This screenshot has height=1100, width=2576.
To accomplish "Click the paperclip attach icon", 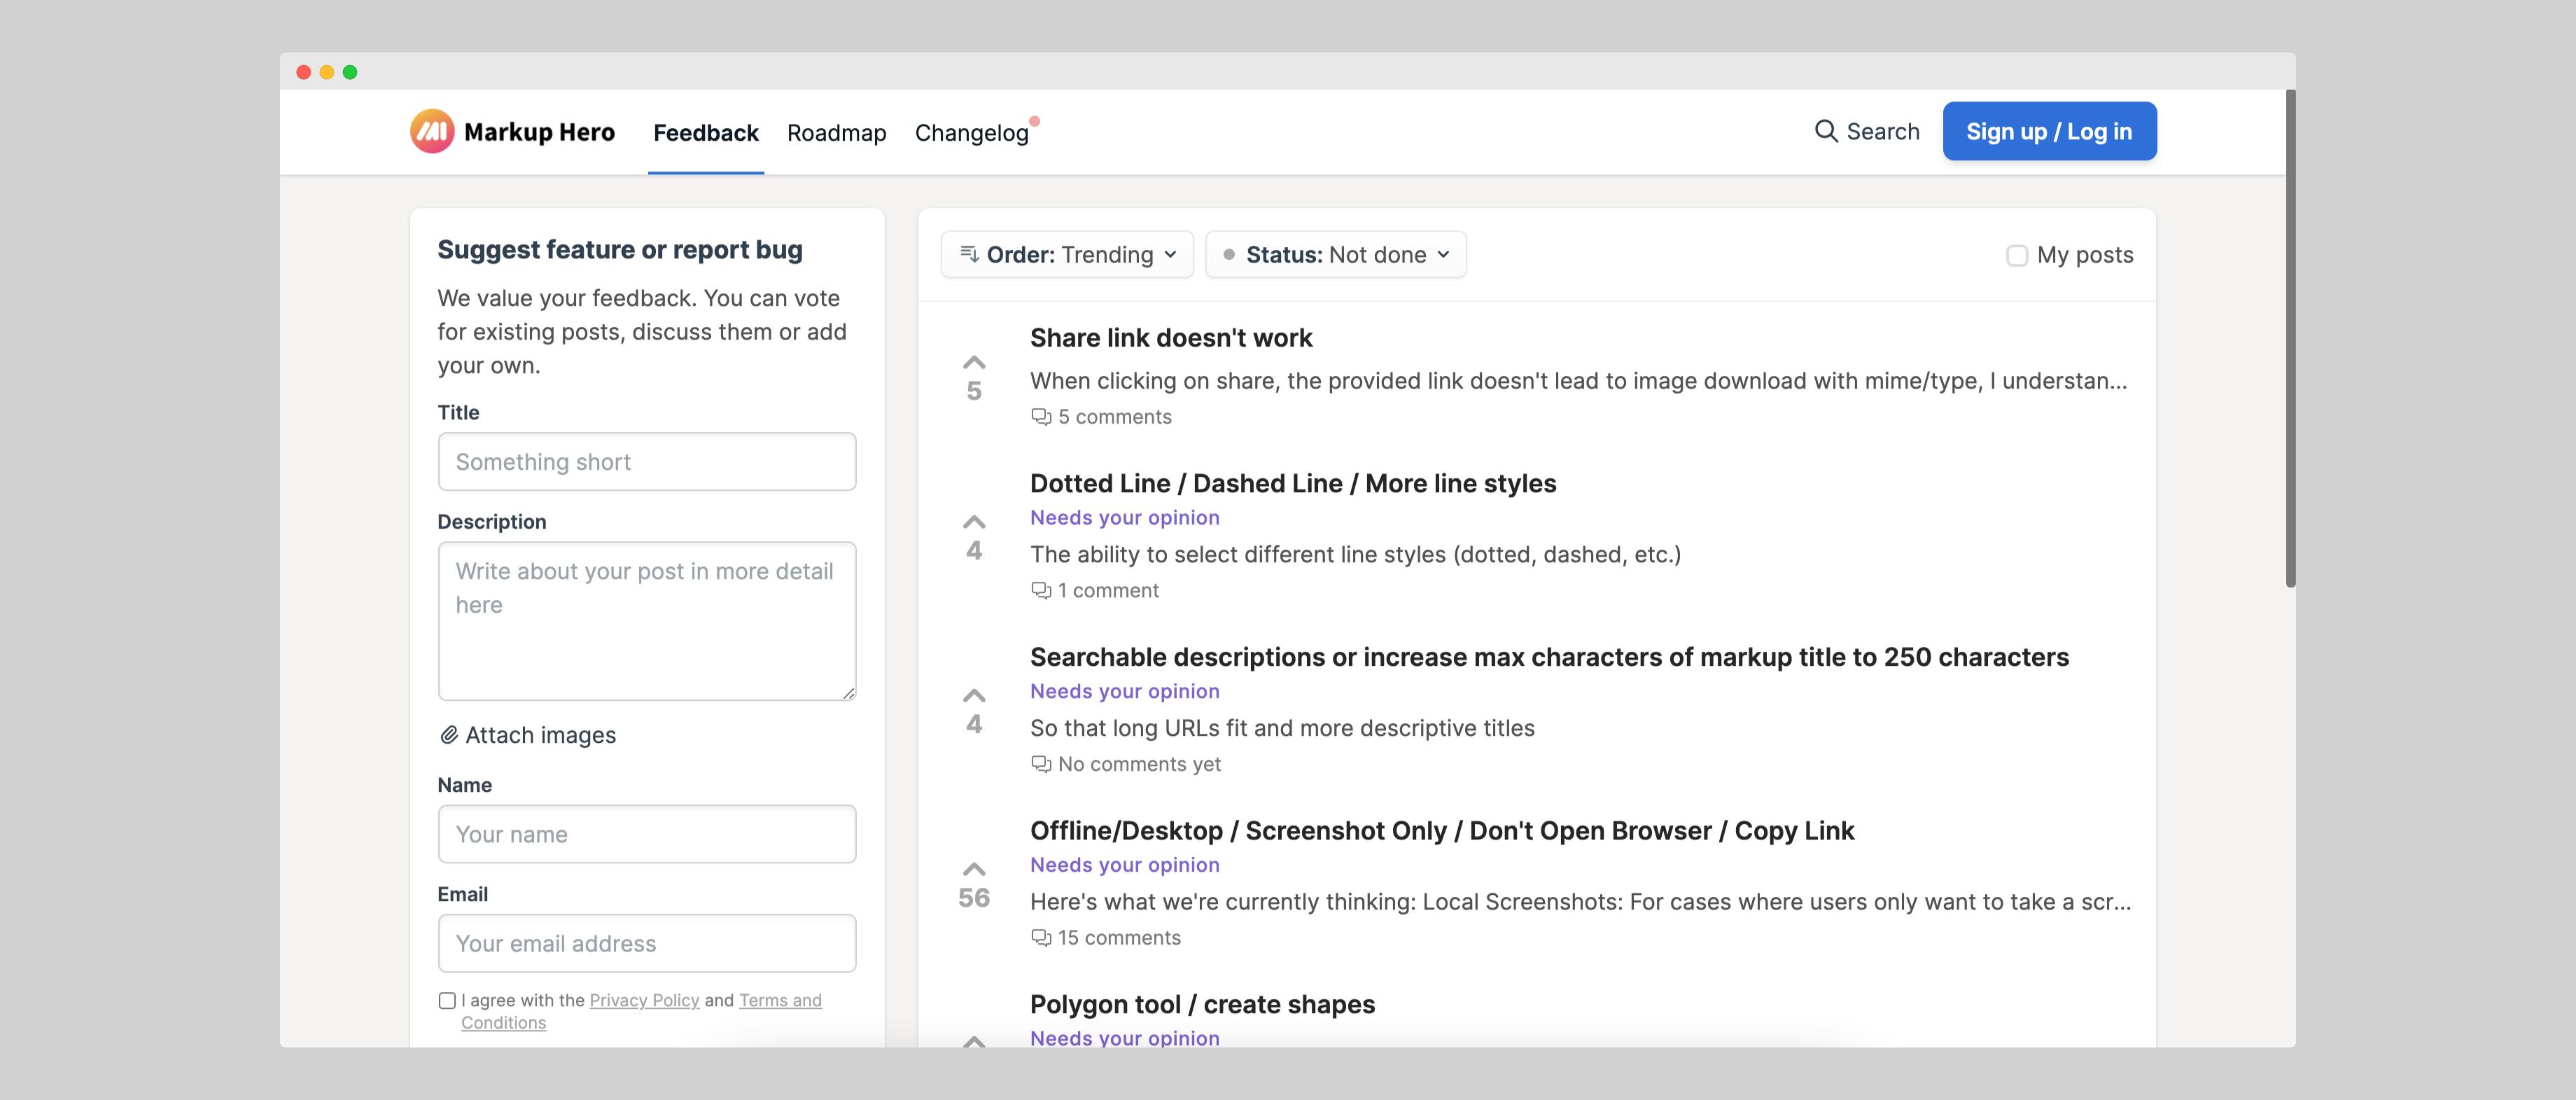I will pyautogui.click(x=449, y=735).
